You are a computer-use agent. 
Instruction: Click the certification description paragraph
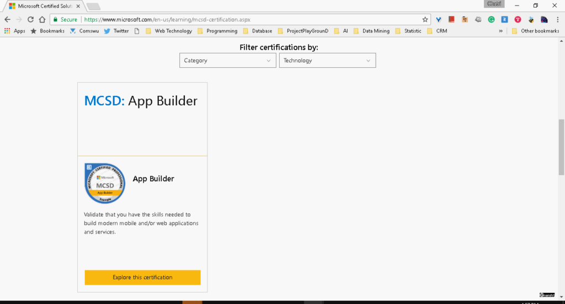point(141,223)
